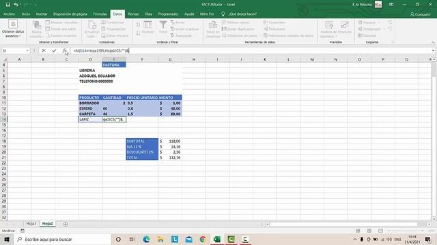The image size is (437, 245).
Task: Select the cell containing LAPIZ
Action: coord(90,119)
